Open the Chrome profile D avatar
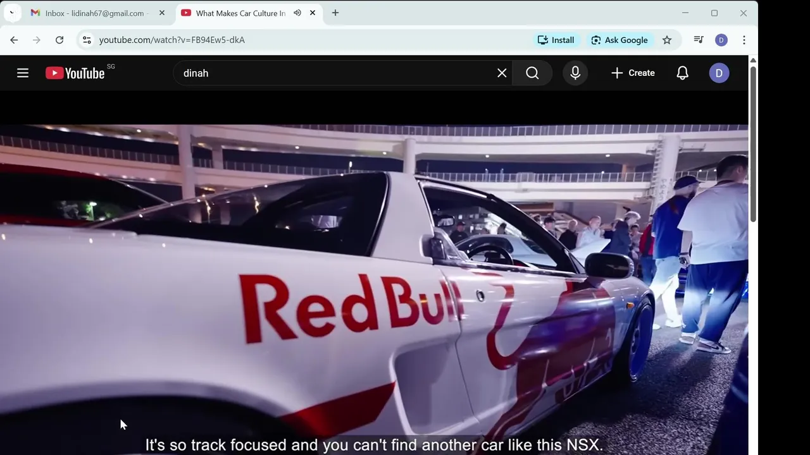Image resolution: width=810 pixels, height=455 pixels. click(721, 40)
